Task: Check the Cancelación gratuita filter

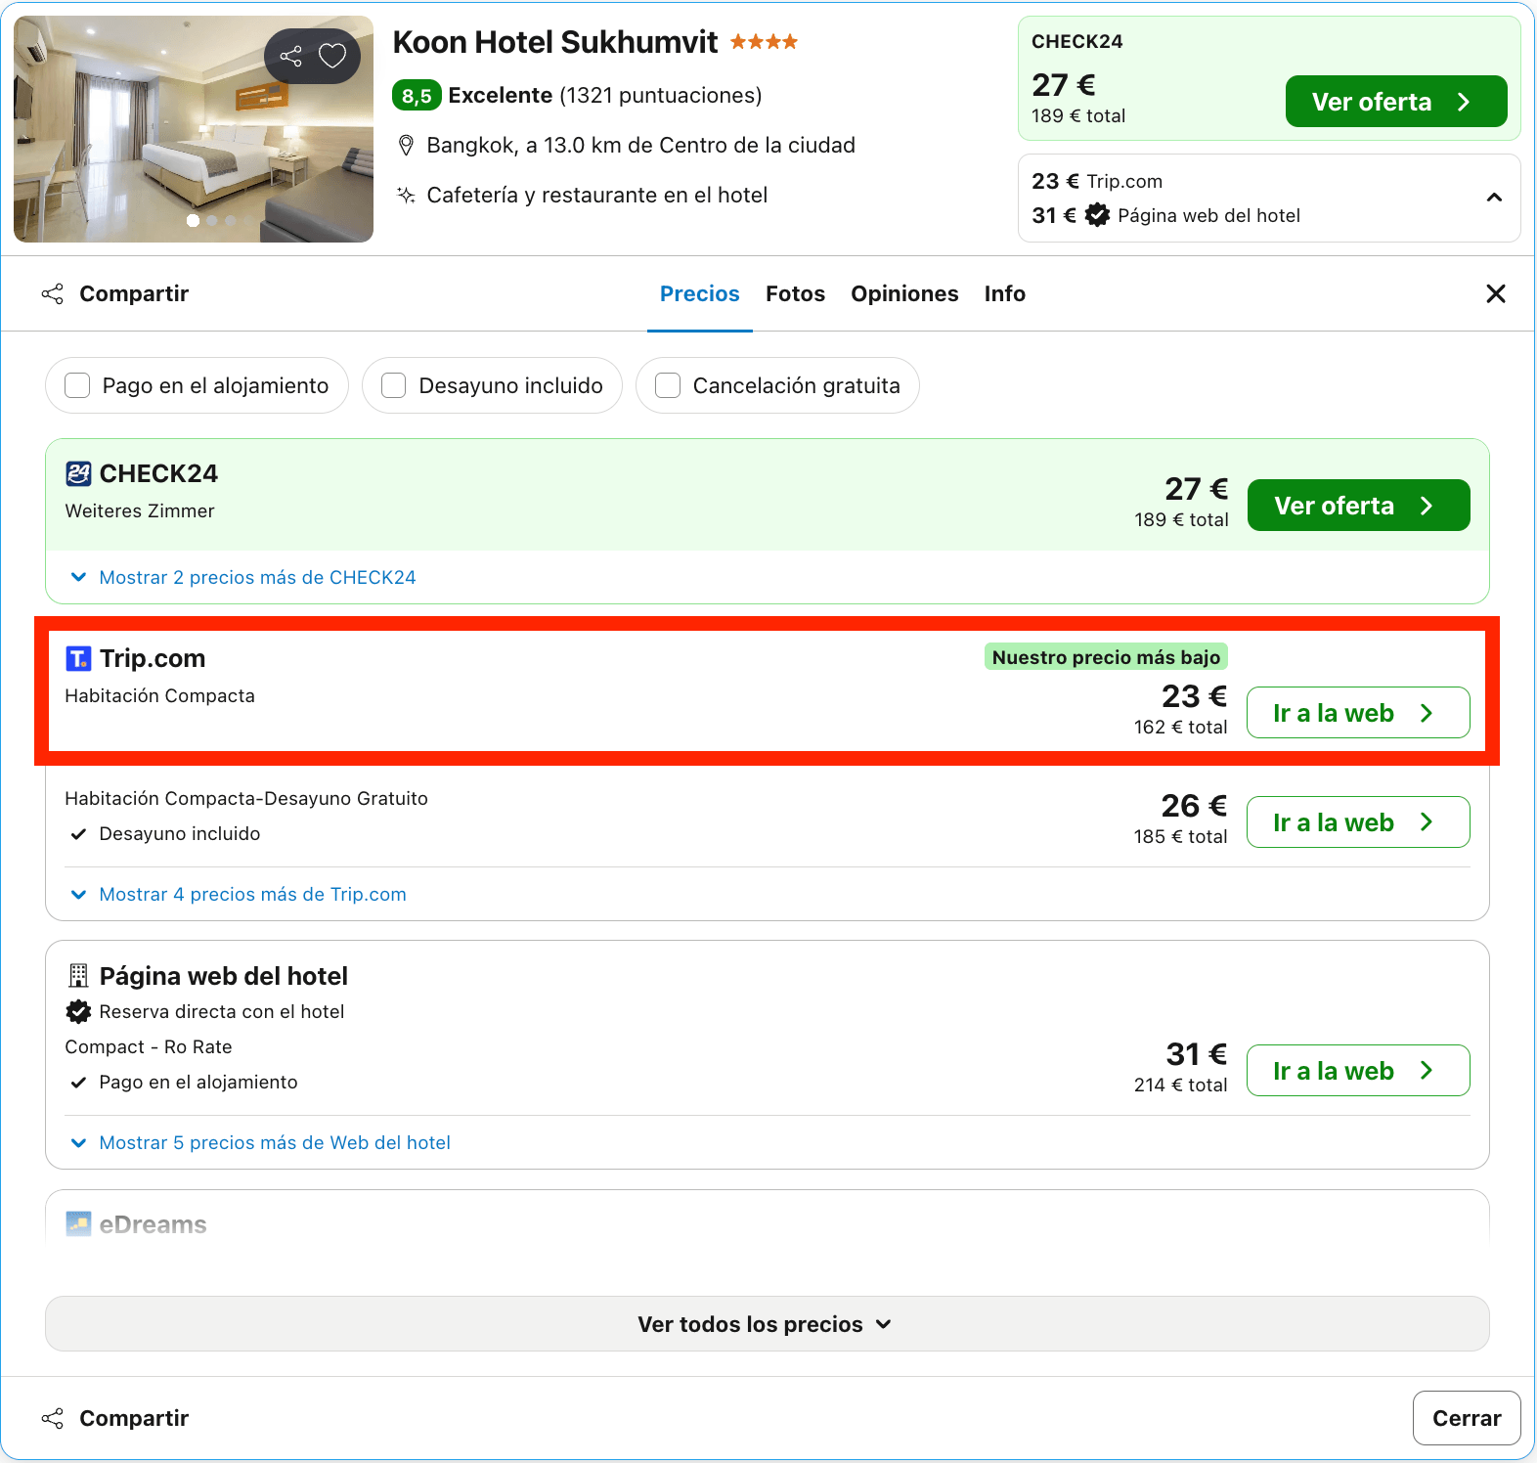Action: 668,385
